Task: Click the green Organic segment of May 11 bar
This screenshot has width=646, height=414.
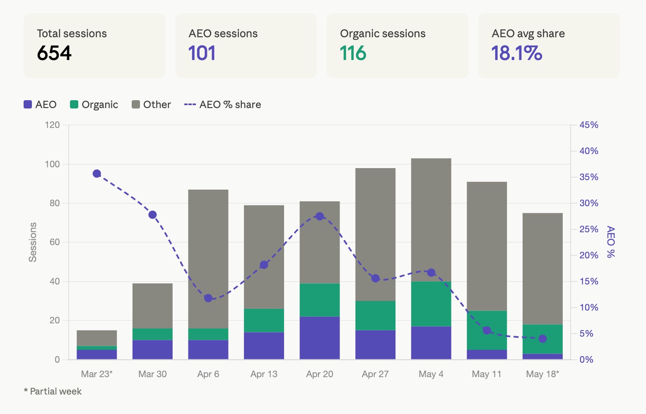Action: click(487, 330)
